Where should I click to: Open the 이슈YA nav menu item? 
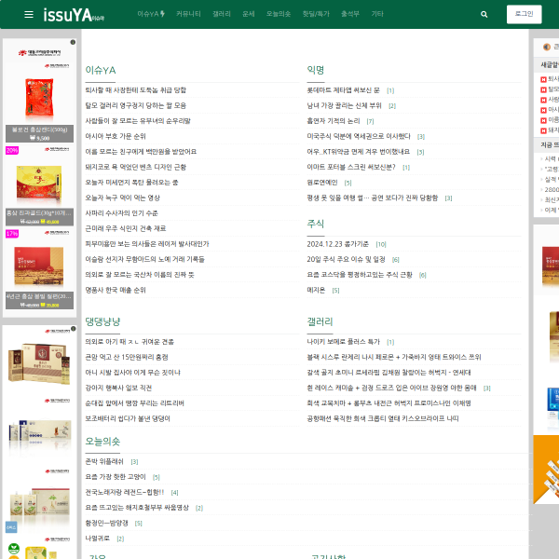point(151,14)
